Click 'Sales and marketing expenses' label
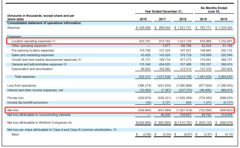240x148 pixels. 33,55
